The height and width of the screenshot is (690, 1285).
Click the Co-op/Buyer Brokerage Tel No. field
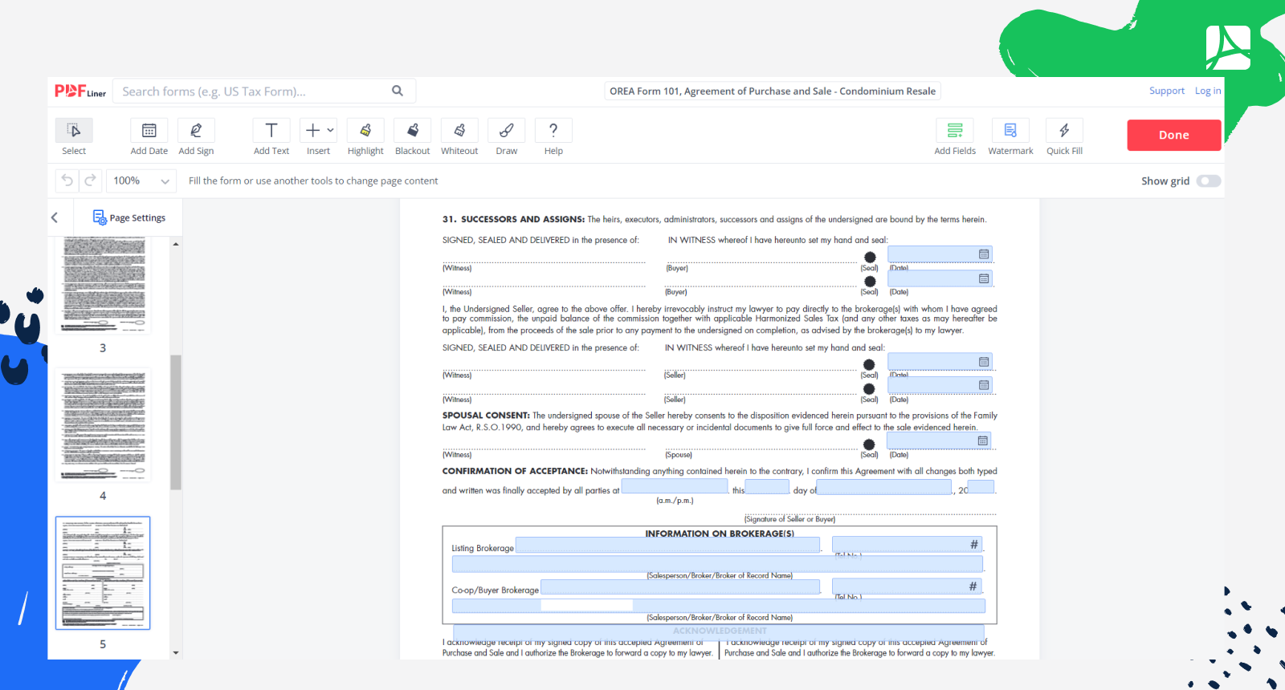point(907,586)
